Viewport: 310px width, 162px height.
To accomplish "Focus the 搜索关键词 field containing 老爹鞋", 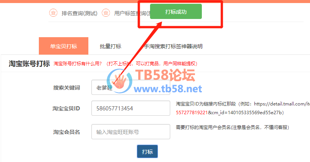I will coord(131,87).
